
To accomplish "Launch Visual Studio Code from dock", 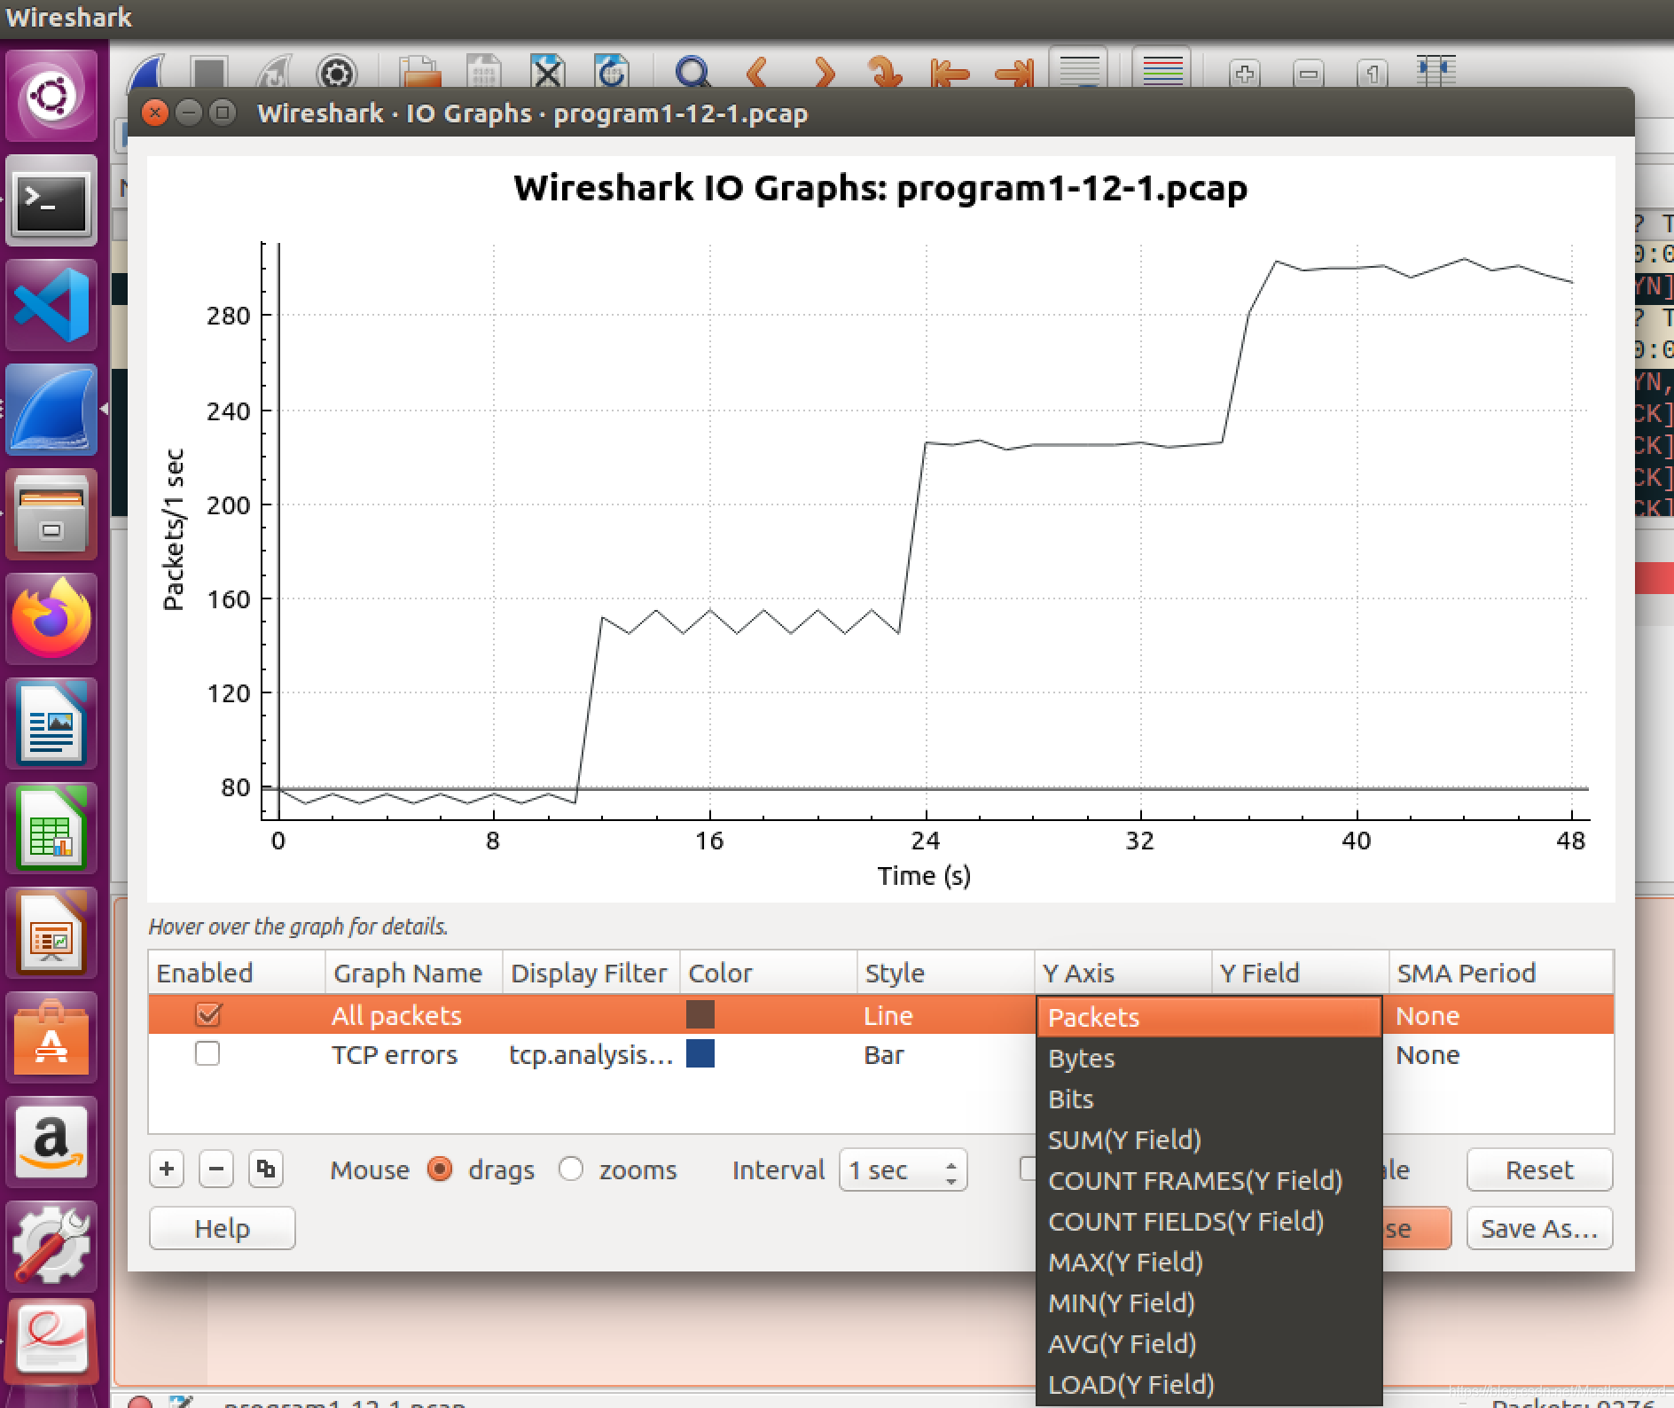I will click(51, 305).
